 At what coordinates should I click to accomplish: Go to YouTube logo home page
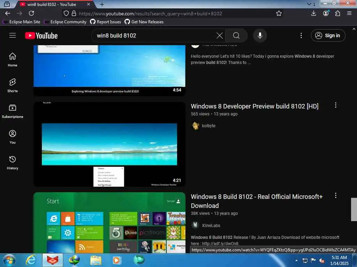41,36
